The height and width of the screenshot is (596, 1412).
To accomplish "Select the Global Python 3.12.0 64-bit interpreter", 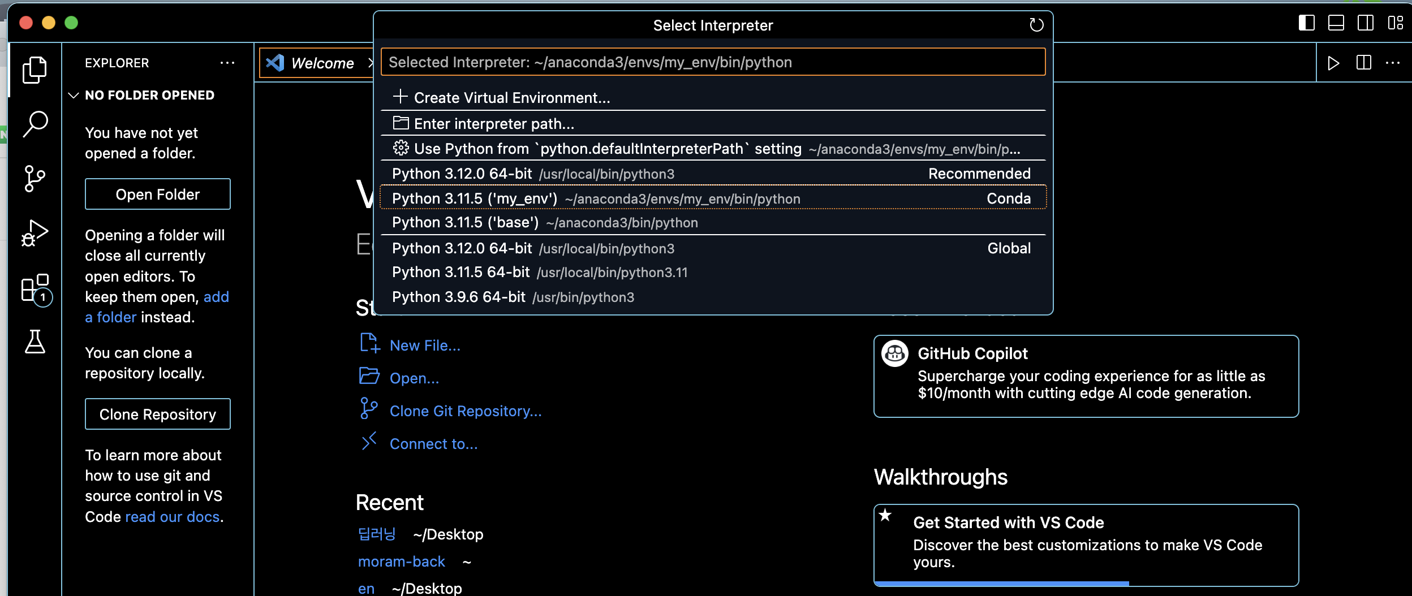I will (x=713, y=248).
